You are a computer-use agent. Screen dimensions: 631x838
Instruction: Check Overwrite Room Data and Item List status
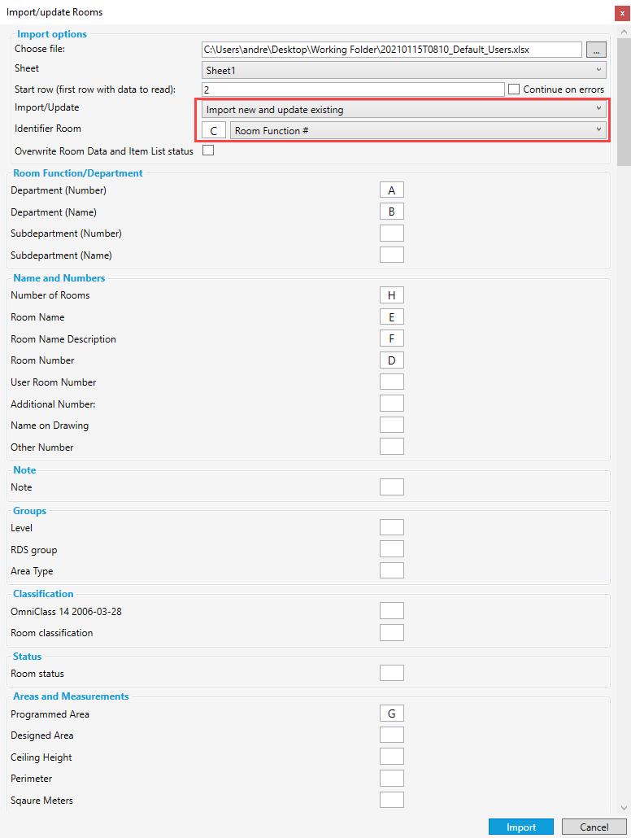pyautogui.click(x=207, y=151)
